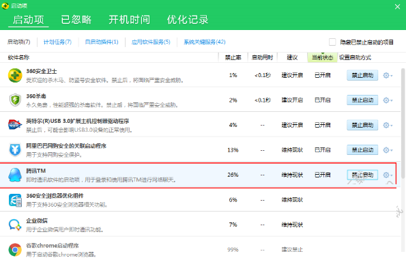Open gear menu for 腾讯TM row
Viewport: 406px width, 258px height.
388,175
